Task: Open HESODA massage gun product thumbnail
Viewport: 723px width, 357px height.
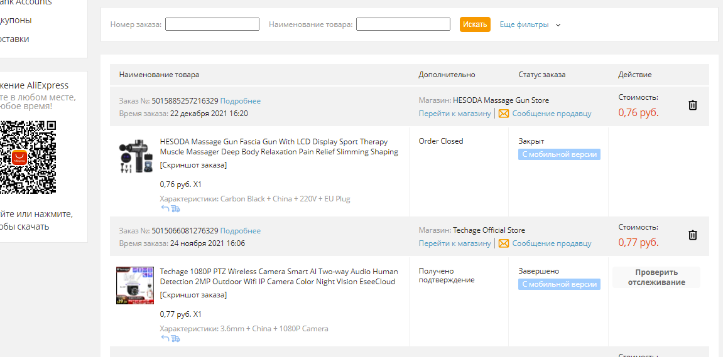Action: 134,156
